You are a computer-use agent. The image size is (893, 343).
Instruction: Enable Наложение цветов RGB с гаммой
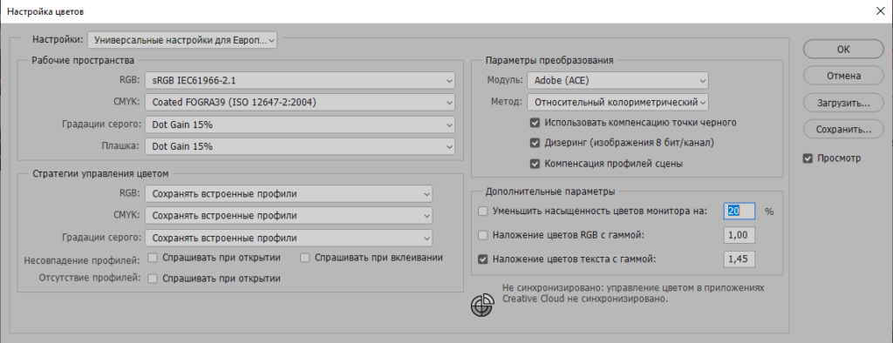tap(483, 235)
